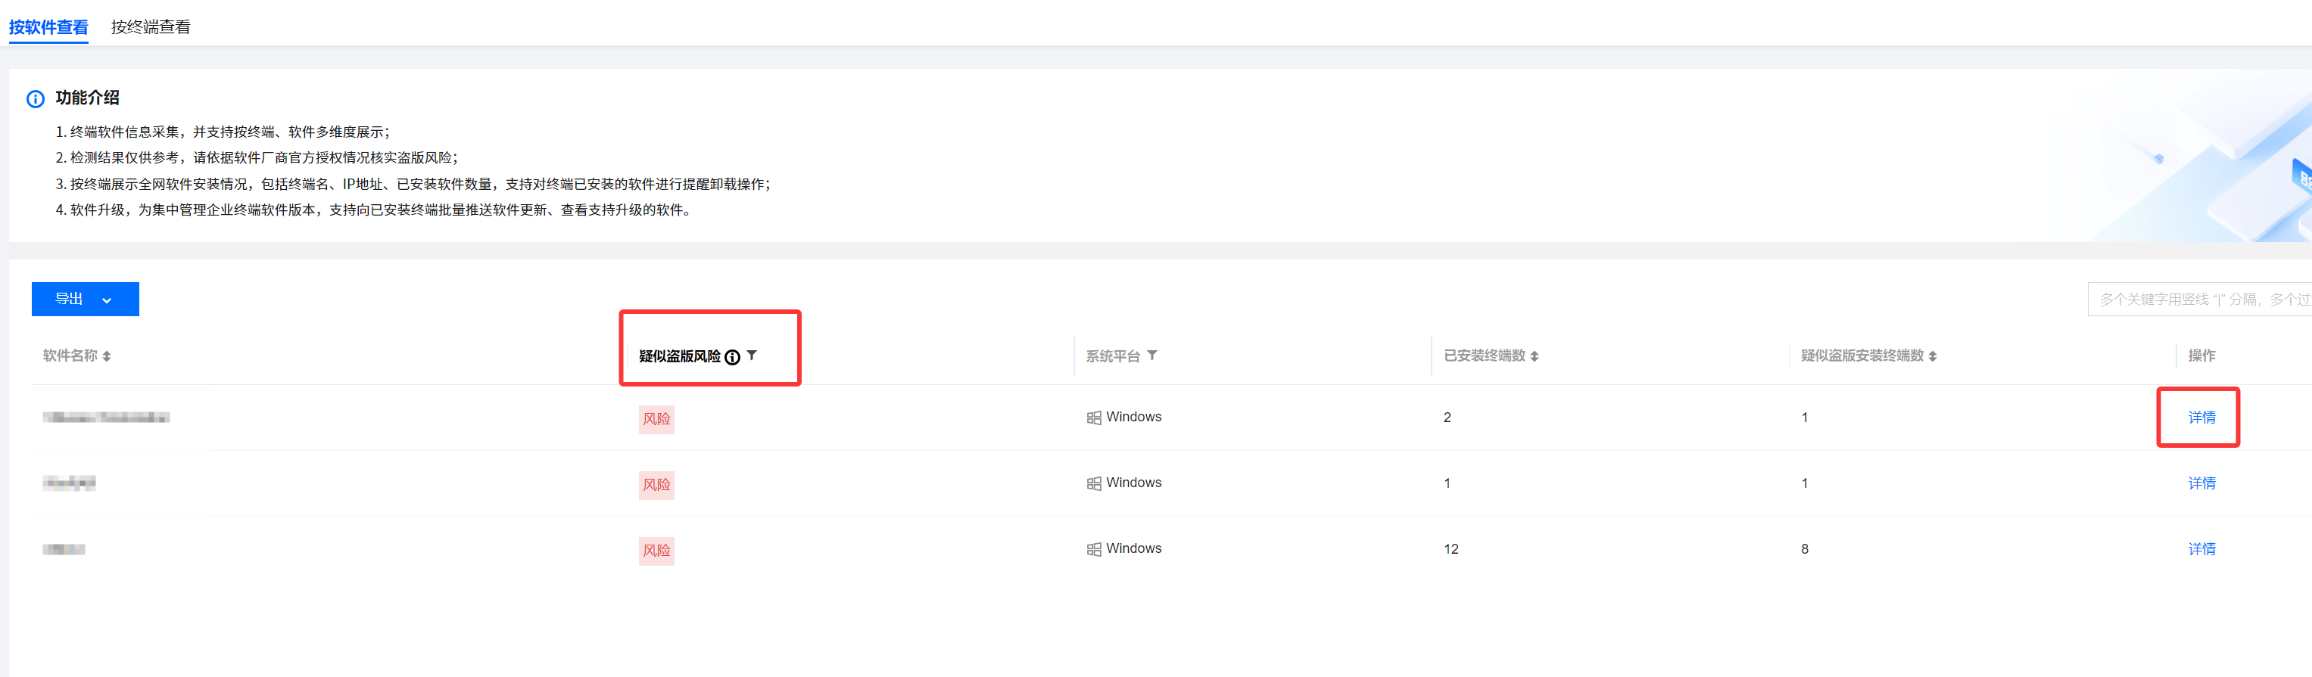Image resolution: width=2312 pixels, height=677 pixels.
Task: Select the 按软件查看 tab
Action: [x=48, y=27]
